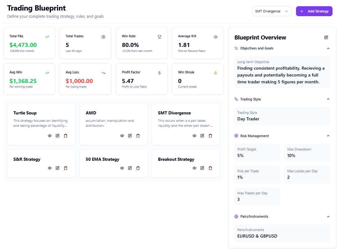This screenshot has width=340, height=250.
Task: Open the S&R Strategy card title
Action: tap(27, 159)
